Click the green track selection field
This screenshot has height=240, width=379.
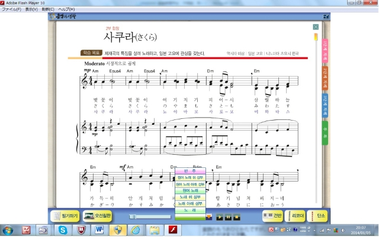click(x=190, y=217)
